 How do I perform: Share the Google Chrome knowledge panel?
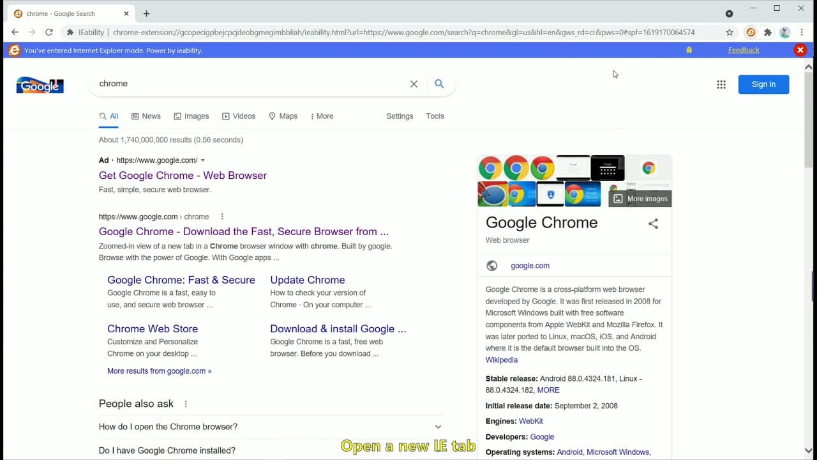pos(653,224)
